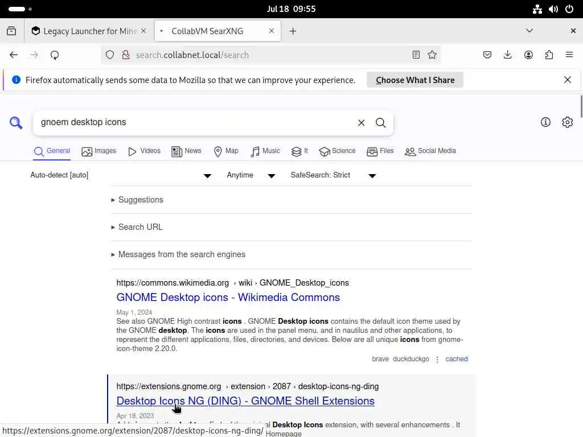Switch to the News category
Image resolution: width=583 pixels, height=437 pixels.
tap(186, 151)
